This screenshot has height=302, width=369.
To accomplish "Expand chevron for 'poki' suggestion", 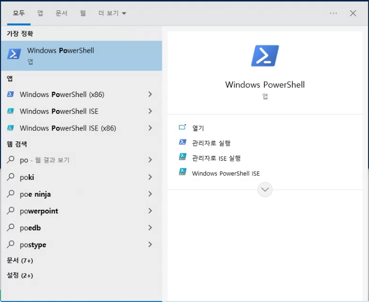I will (150, 177).
